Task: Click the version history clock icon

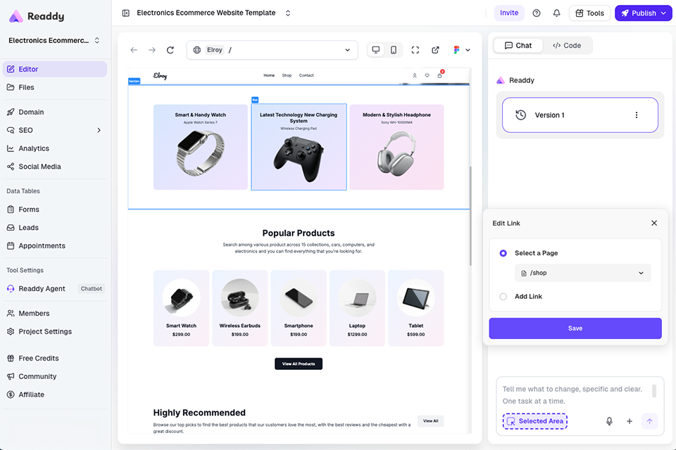Action: (x=521, y=115)
